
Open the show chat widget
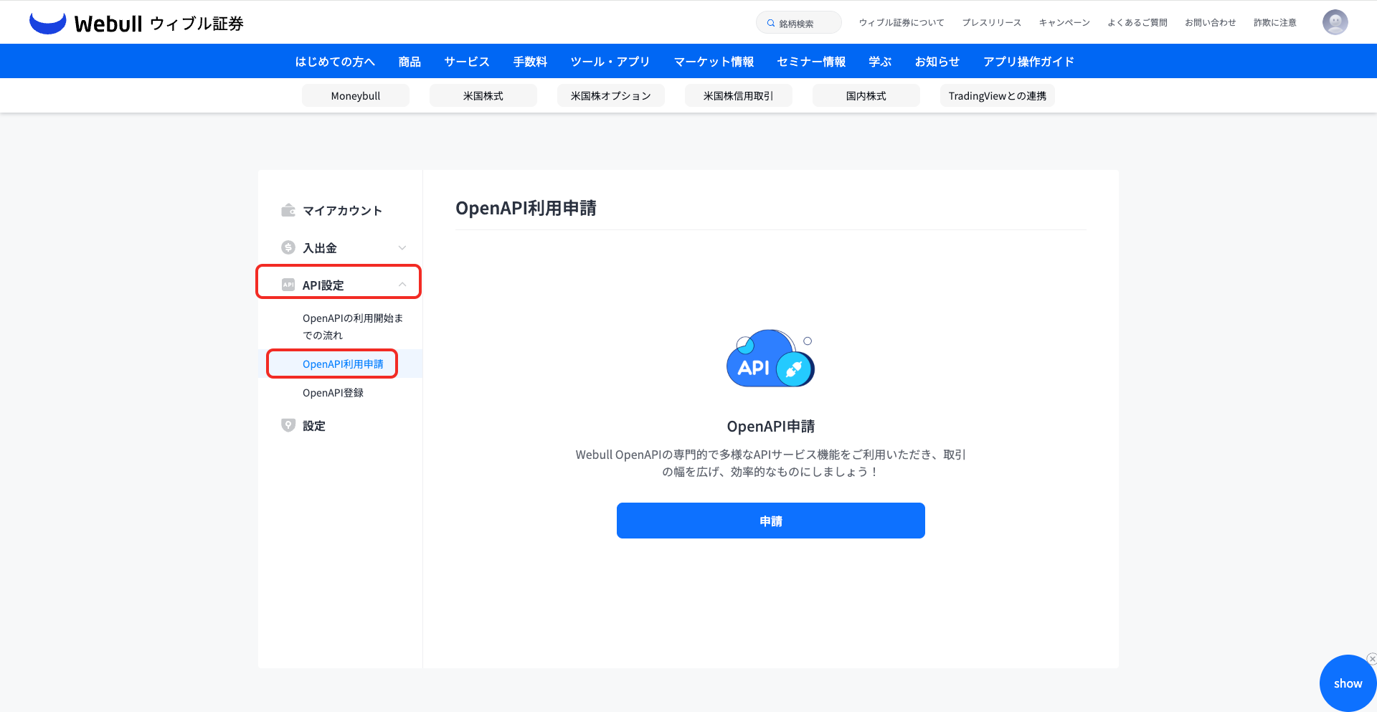(1347, 684)
